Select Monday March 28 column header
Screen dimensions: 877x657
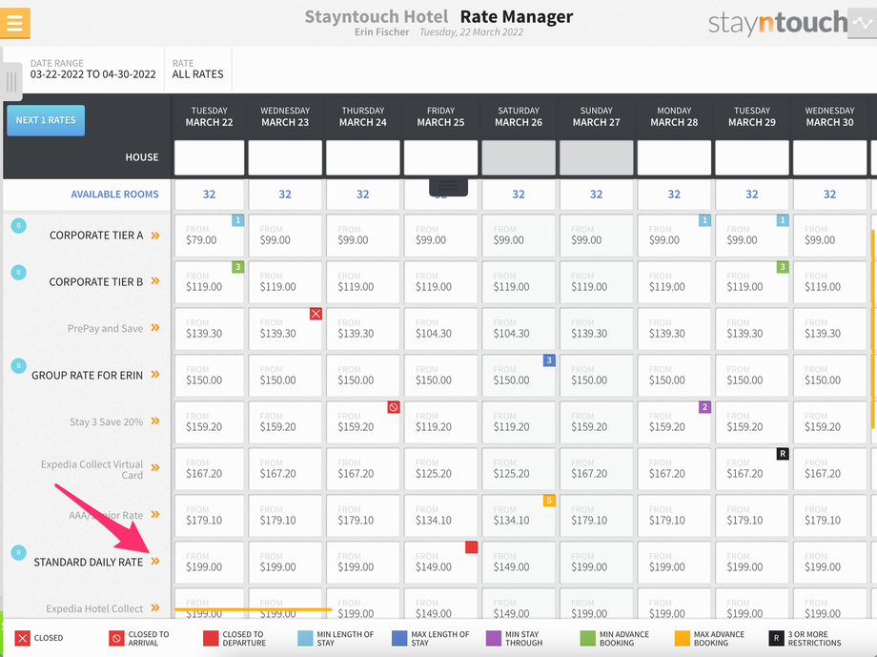[674, 116]
